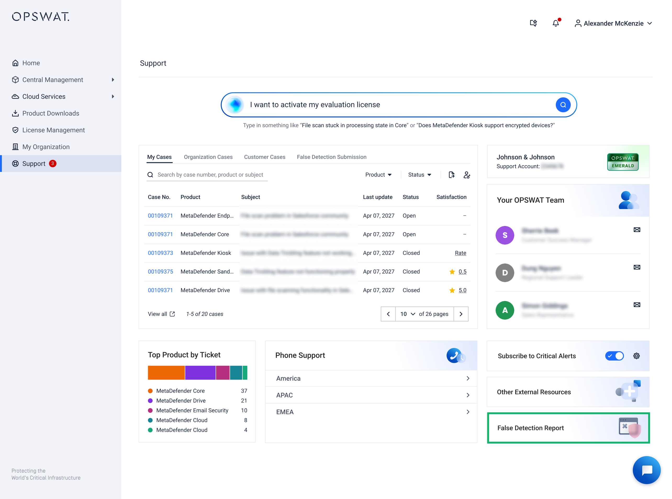Viewport: 672px width, 499px height.
Task: Click the user settings icon beside export
Action: pyautogui.click(x=467, y=175)
